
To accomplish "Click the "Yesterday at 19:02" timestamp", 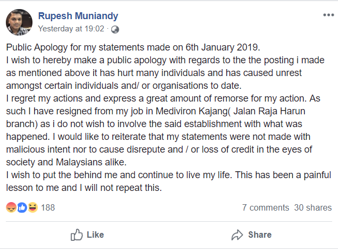I will (72, 29).
